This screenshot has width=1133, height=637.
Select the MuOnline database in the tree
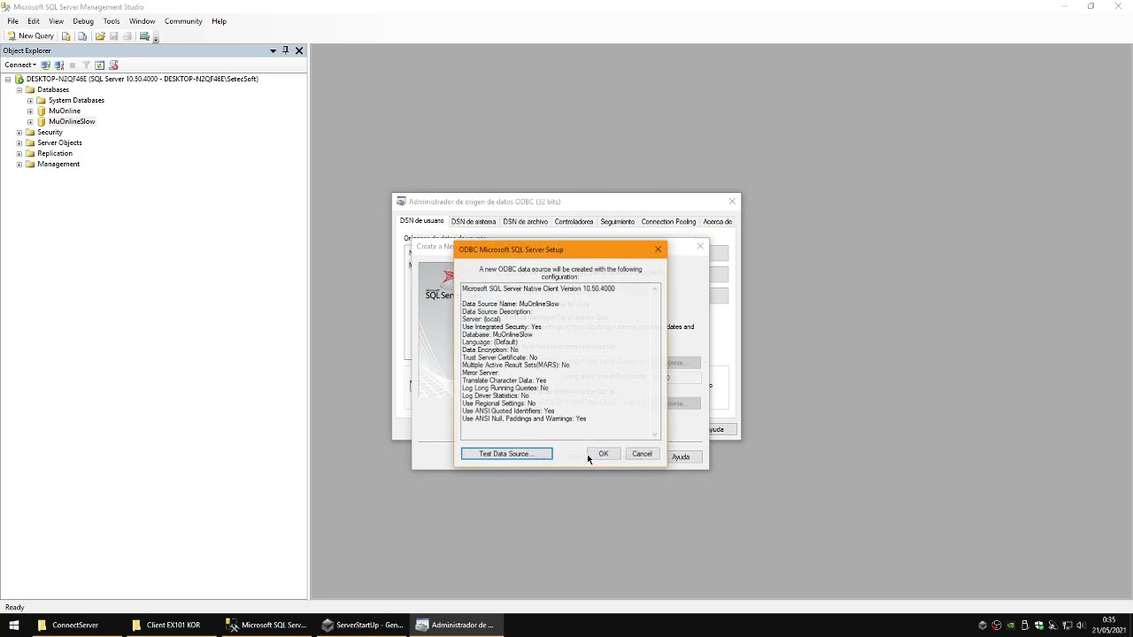click(65, 111)
